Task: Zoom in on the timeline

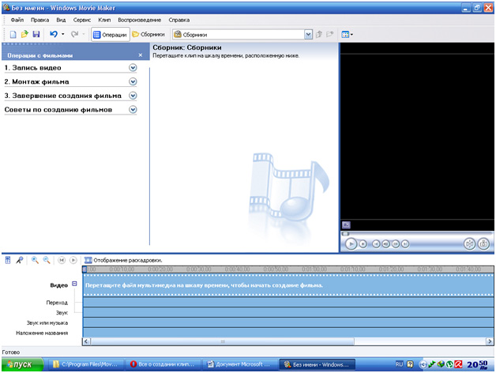Action: coord(35,260)
